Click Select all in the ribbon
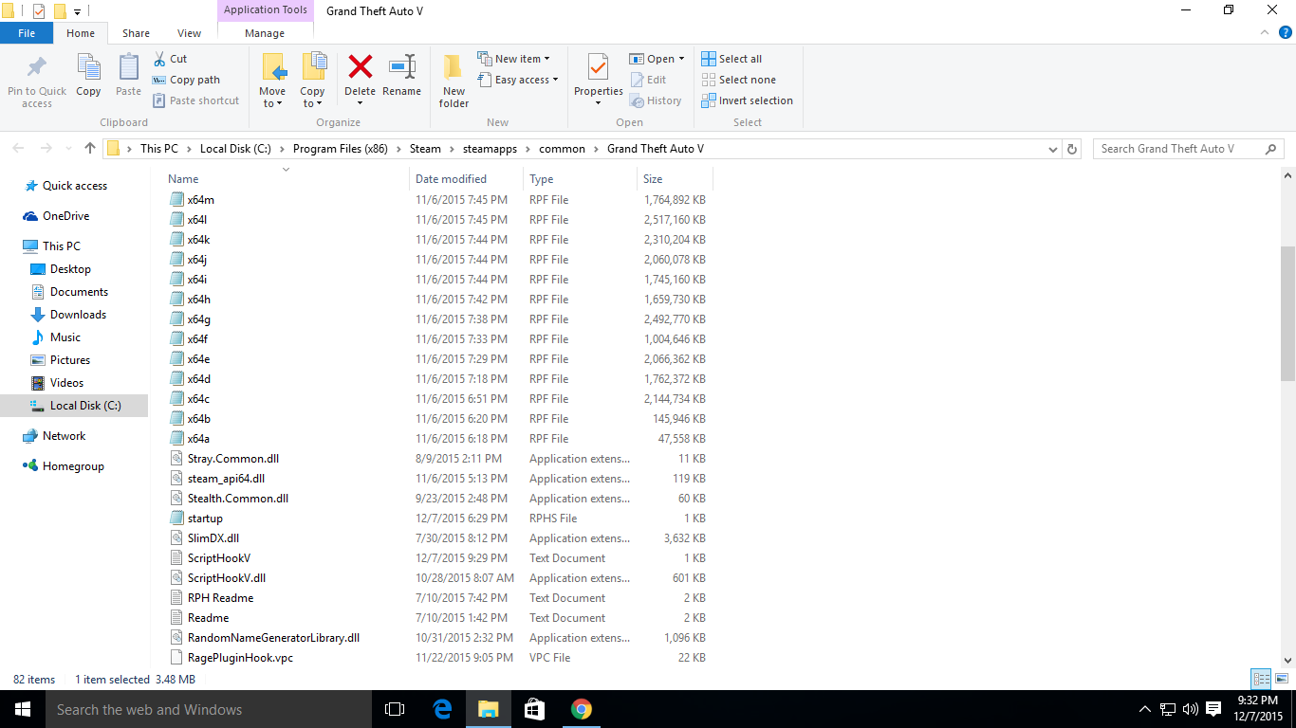This screenshot has height=728, width=1296. click(731, 59)
